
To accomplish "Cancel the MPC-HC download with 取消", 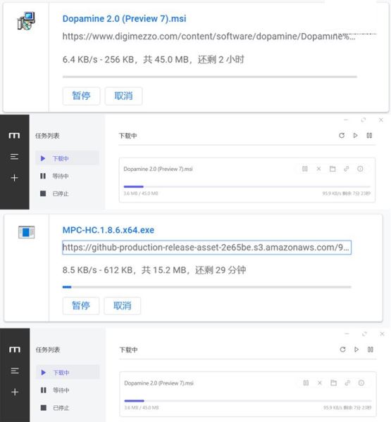I will point(123,306).
